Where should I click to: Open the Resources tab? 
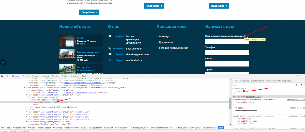pos(75,76)
